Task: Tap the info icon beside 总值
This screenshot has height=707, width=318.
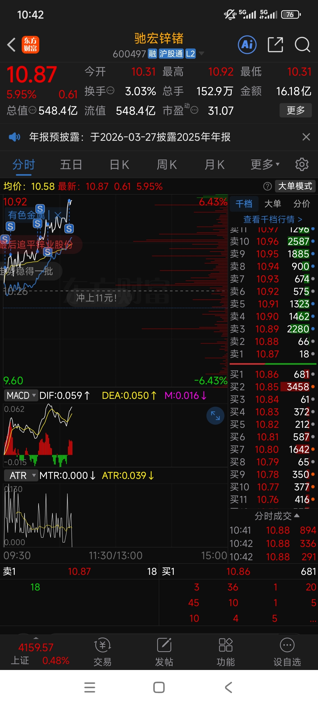Action: pyautogui.click(x=32, y=110)
